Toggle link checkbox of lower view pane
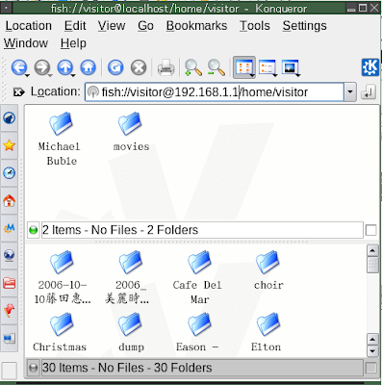This screenshot has width=382, height=385. click(x=370, y=368)
